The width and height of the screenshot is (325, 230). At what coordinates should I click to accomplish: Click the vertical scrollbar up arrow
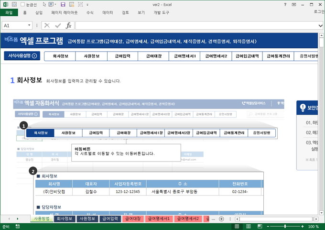321,35
